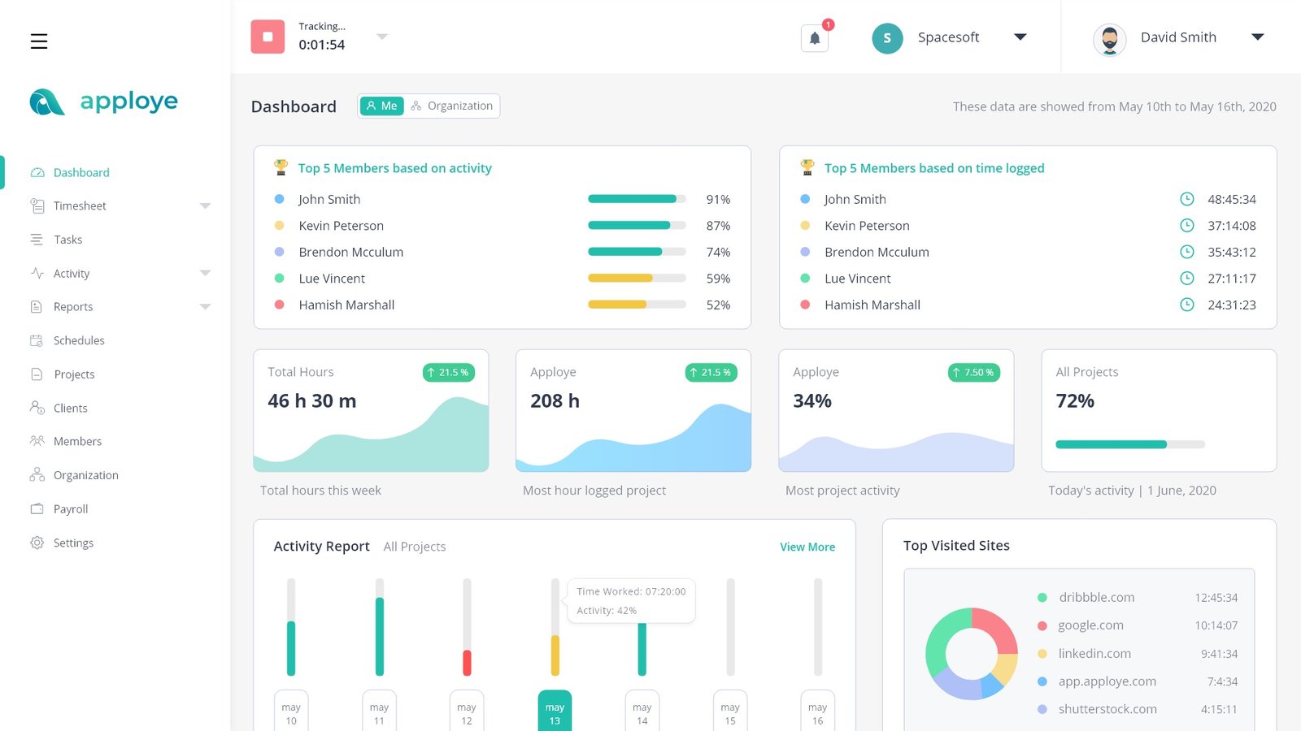The image size is (1301, 731).
Task: Open the David Smith account dropdown
Action: point(1257,37)
